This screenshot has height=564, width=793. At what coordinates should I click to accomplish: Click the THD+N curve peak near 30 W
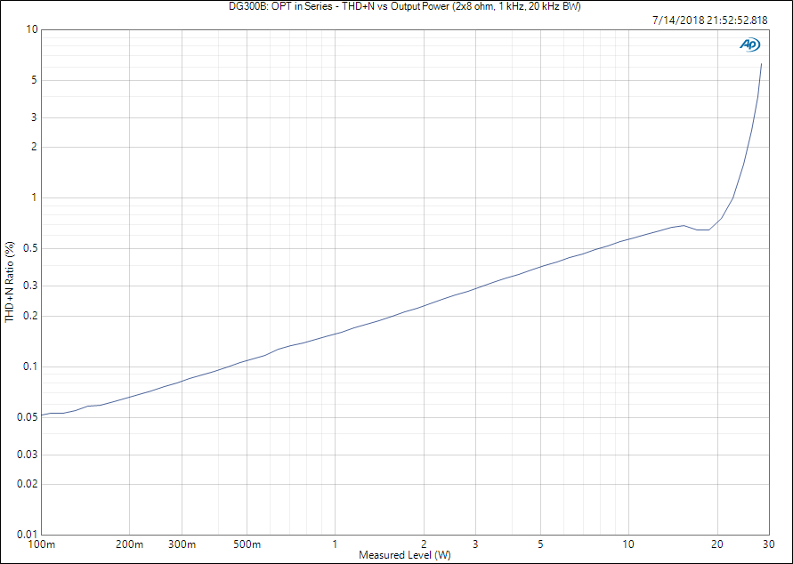(x=761, y=64)
